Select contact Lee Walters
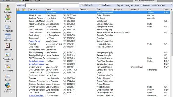 pyautogui.click(x=51, y=50)
